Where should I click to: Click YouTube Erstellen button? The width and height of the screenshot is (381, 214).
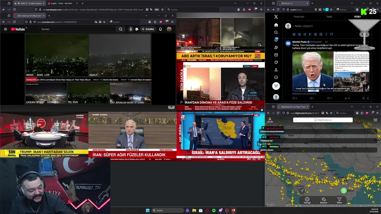[x=148, y=29]
